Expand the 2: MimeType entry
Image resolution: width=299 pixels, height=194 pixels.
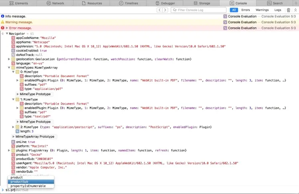(13, 127)
